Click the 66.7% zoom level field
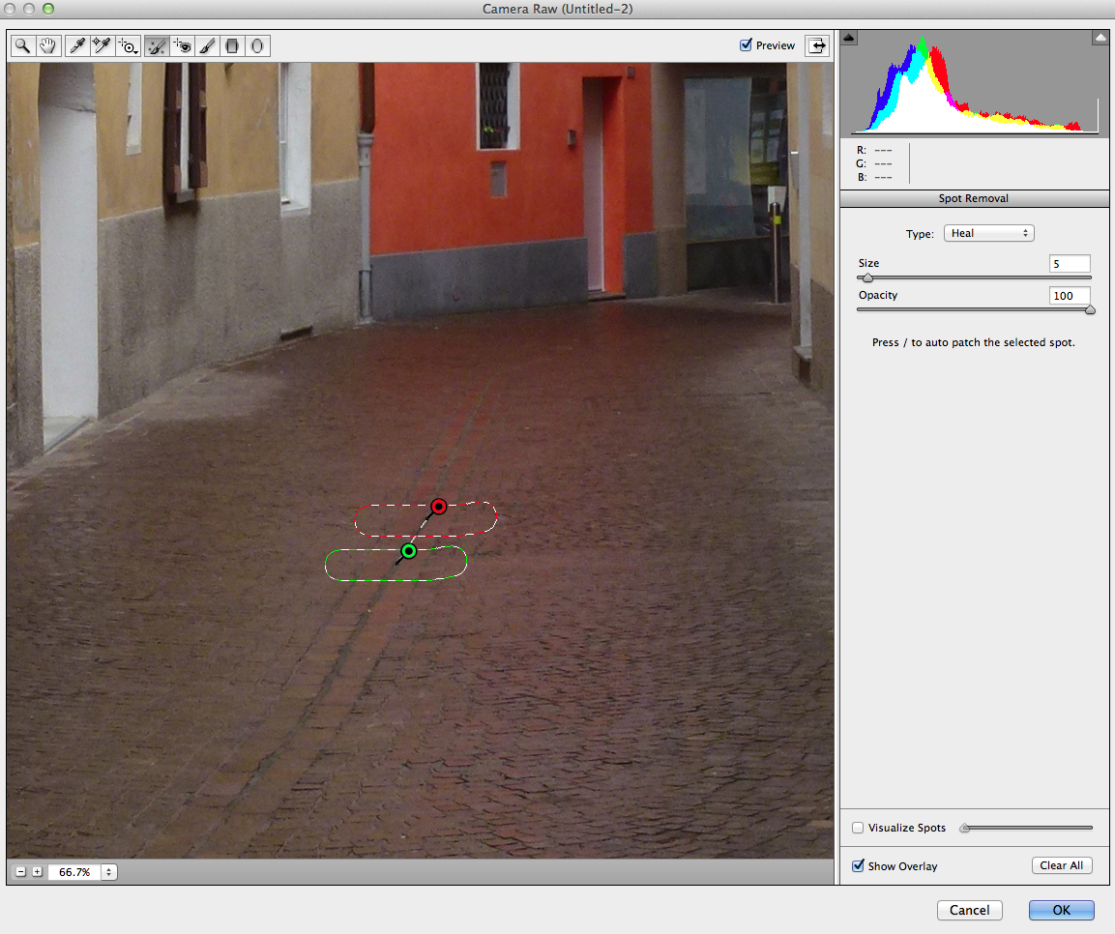The width and height of the screenshot is (1115, 934). point(74,871)
